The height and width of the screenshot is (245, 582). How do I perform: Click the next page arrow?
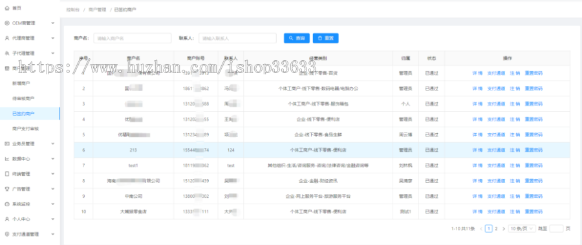pos(504,229)
